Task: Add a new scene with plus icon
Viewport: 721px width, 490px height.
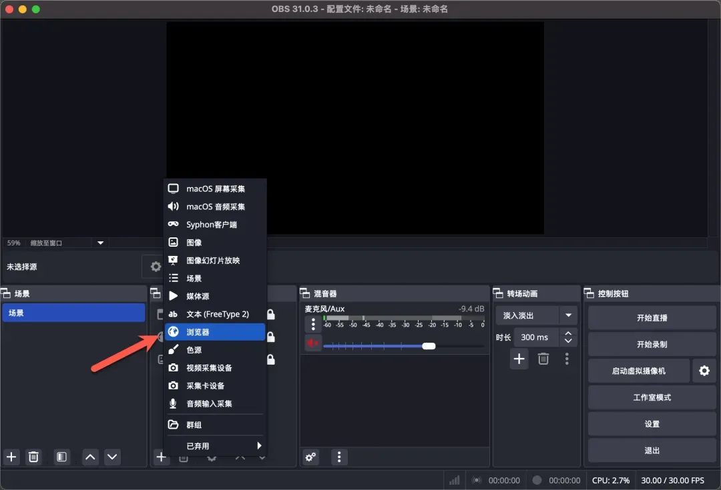Action: [11, 457]
